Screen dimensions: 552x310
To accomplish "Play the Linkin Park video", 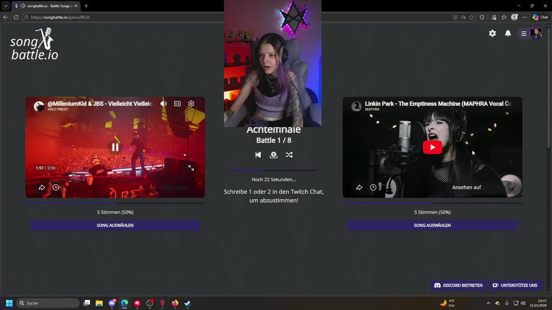I will click(x=433, y=147).
